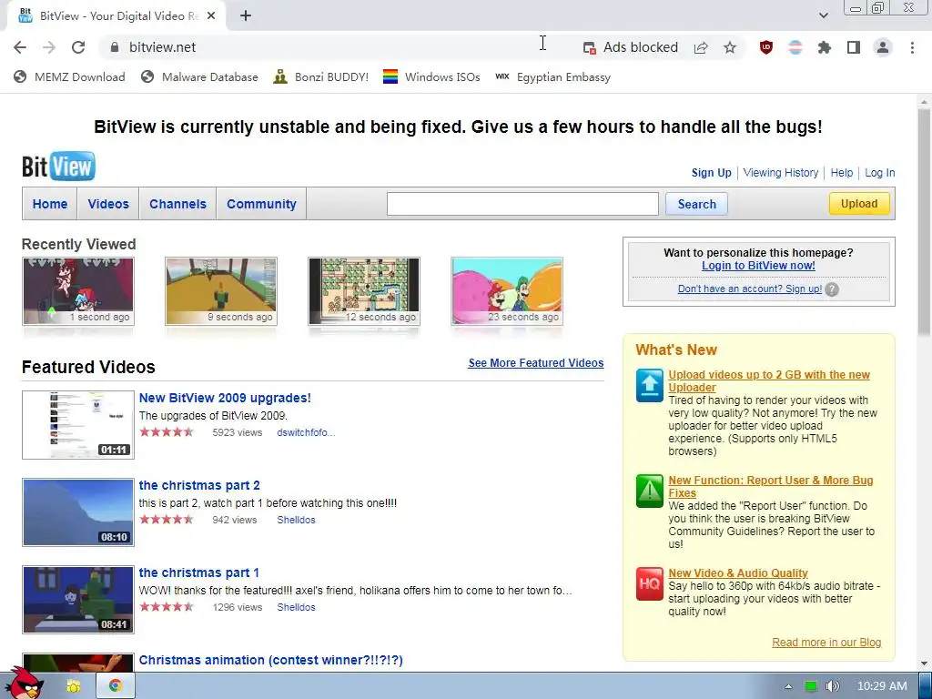Open Bonzi BUDDY! bookmark
The image size is (932, 699).
coord(321,76)
